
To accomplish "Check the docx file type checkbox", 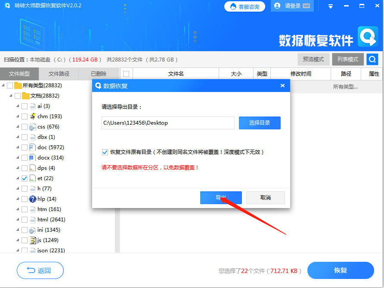I will (25, 157).
